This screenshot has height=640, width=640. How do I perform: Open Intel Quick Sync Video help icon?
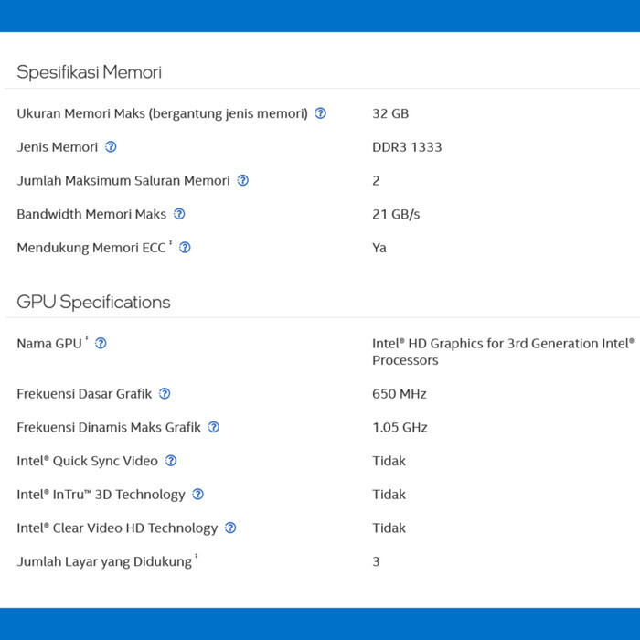[x=171, y=461]
